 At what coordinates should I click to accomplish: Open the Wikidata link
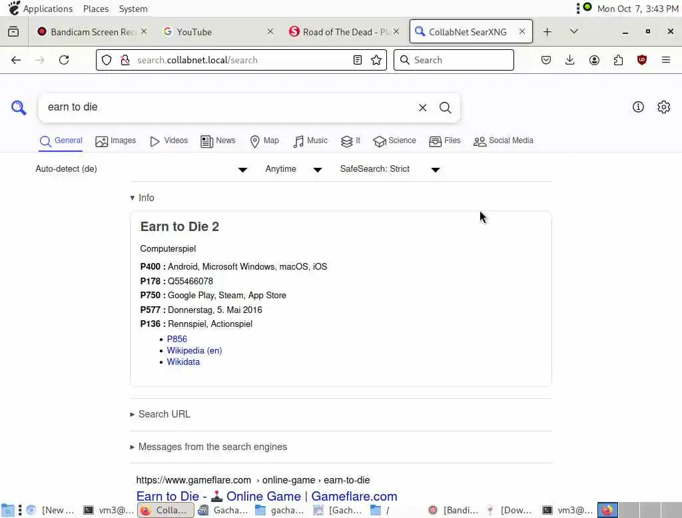tap(183, 362)
